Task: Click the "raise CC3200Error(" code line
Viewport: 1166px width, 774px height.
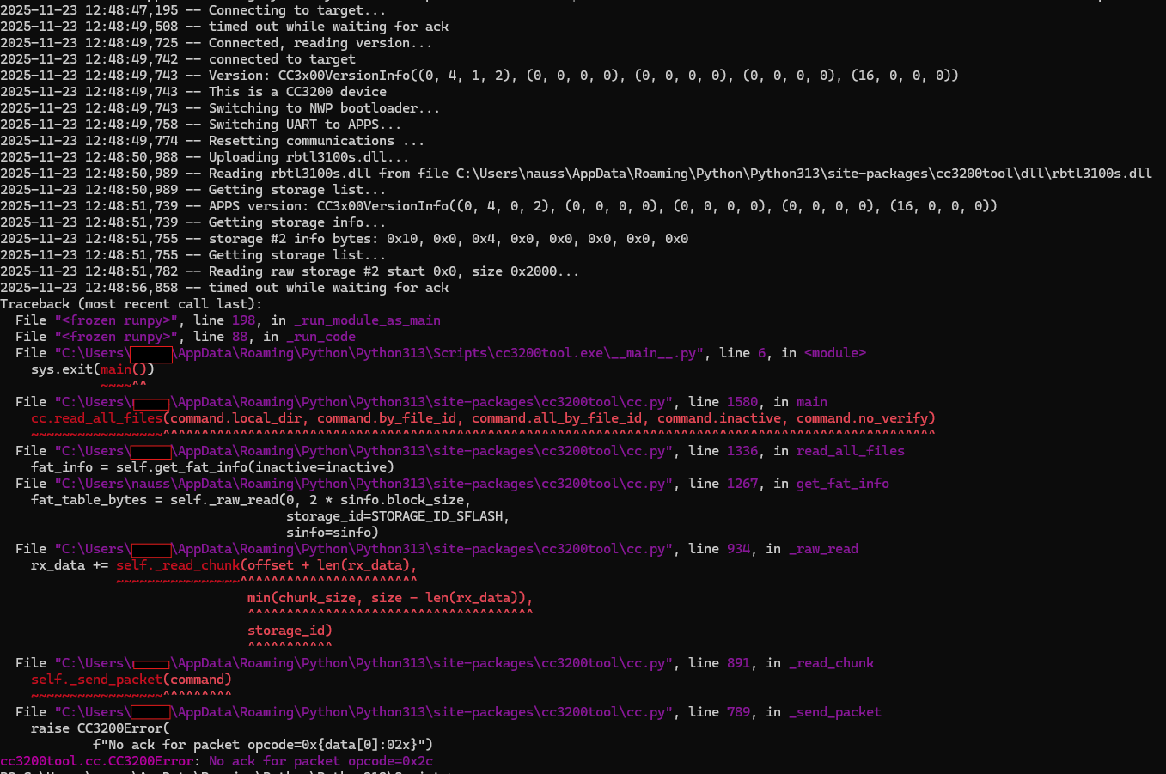Action: [x=101, y=728]
